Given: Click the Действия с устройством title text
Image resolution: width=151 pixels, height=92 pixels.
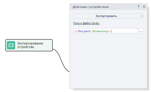Looking at the screenshot, I should pyautogui.click(x=91, y=7).
